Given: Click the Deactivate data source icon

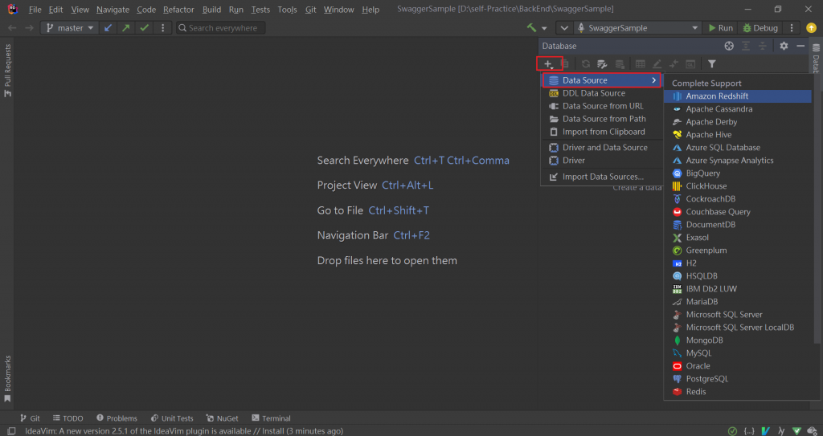Looking at the screenshot, I should pyautogui.click(x=620, y=64).
